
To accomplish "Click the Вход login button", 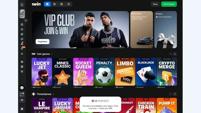I will click(x=155, y=4).
